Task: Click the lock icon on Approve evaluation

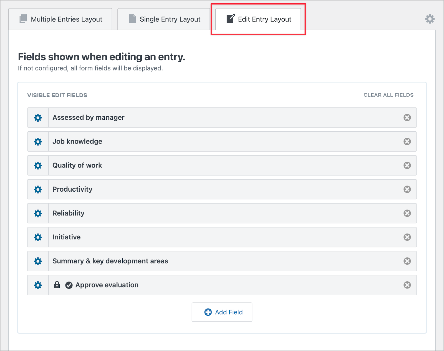Action: (57, 285)
